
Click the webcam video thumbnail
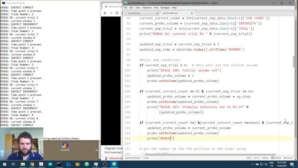[21, 144]
